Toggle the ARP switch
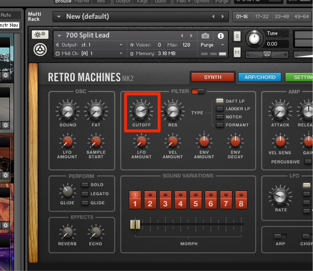Screen dimensions: 313x271 pyautogui.click(x=280, y=237)
